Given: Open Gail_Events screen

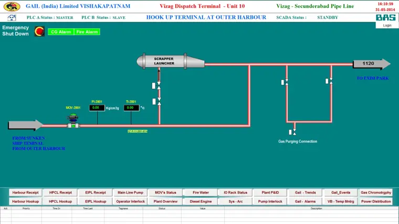Looking at the screenshot, I should pos(341,193).
